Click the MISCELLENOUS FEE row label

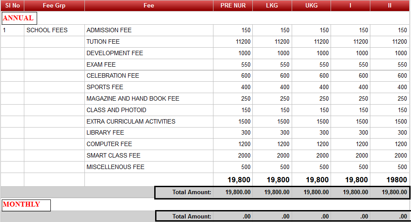[115, 167]
